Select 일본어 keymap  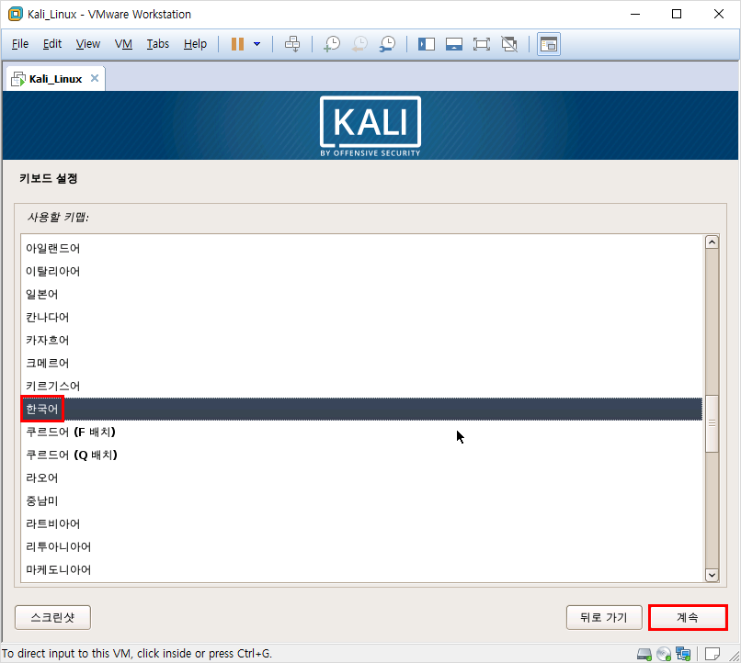(x=361, y=295)
